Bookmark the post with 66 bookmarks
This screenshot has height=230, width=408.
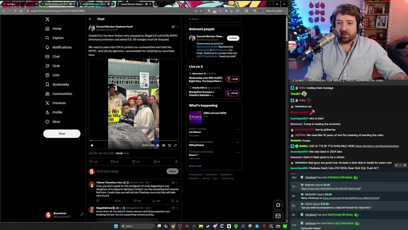pos(157,162)
